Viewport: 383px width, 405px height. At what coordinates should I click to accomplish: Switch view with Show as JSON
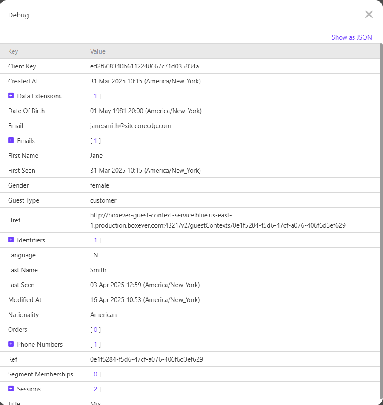click(x=352, y=37)
